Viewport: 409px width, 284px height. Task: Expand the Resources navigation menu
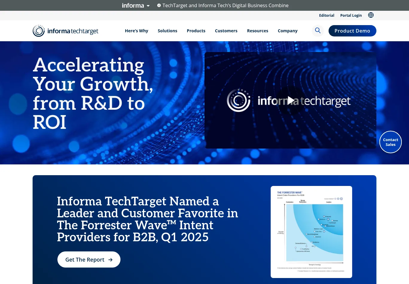[257, 31]
